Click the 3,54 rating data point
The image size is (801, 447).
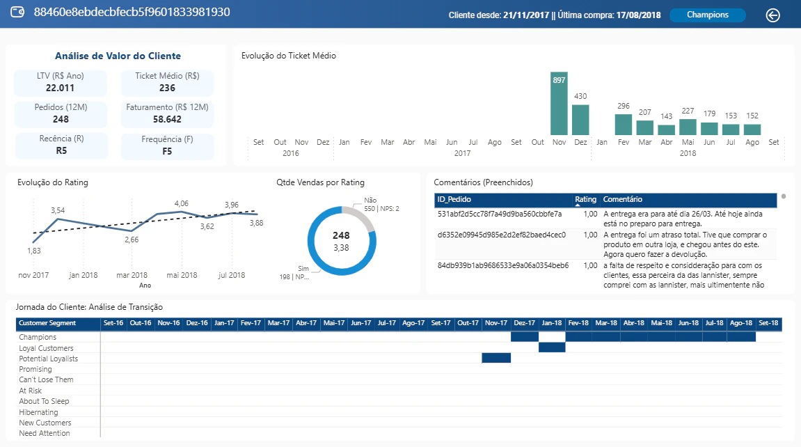[58, 219]
